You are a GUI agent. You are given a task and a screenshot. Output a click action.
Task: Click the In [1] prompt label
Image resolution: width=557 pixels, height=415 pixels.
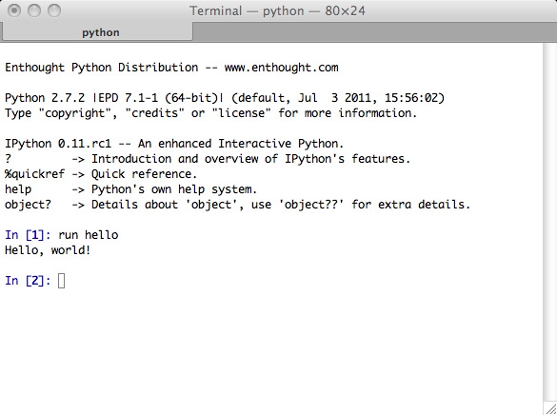28,235
